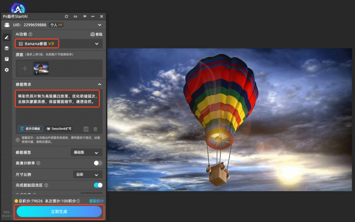Select the uploaded balloon thumbnail in 原图
Image resolution: width=355 pixels, height=222 pixels.
(x=41, y=68)
